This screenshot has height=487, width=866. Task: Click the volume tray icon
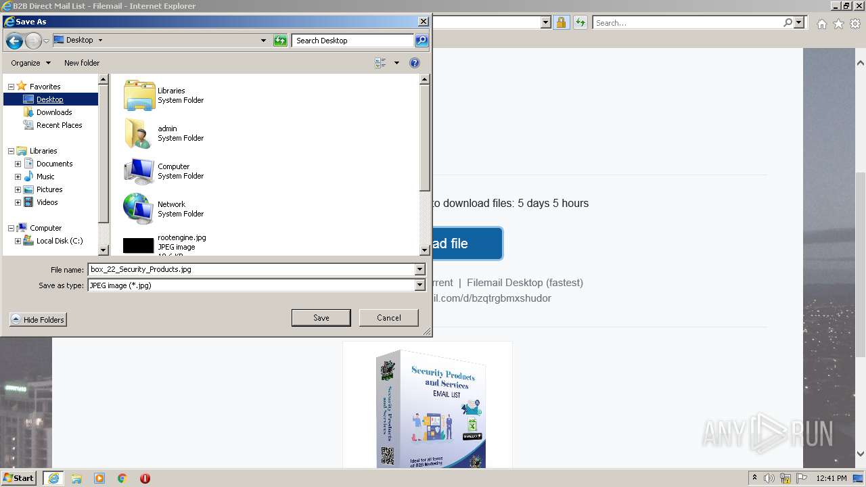pos(769,478)
